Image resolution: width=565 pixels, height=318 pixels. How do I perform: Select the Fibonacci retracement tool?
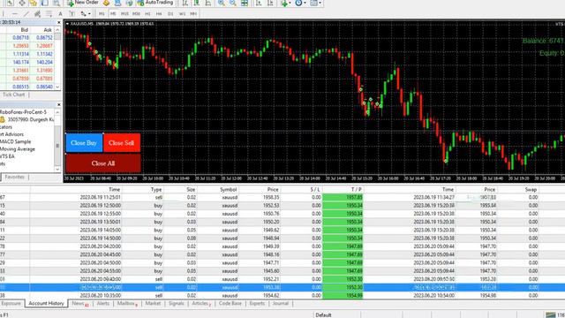tap(49, 14)
